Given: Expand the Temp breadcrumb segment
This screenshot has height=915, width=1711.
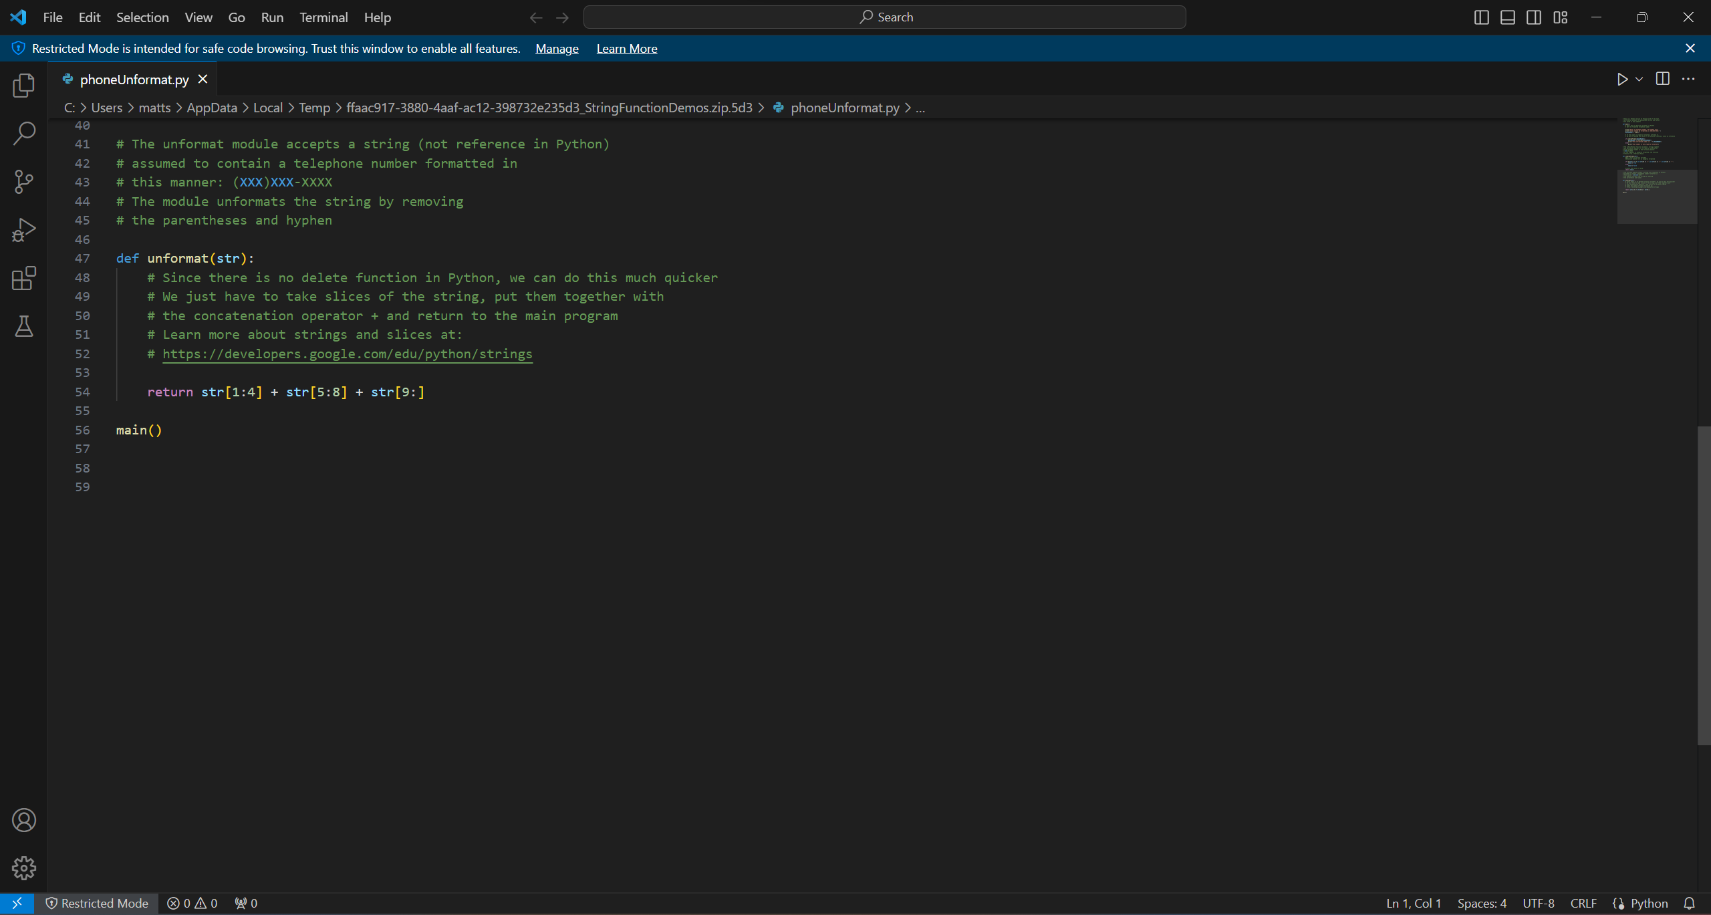Looking at the screenshot, I should [314, 108].
